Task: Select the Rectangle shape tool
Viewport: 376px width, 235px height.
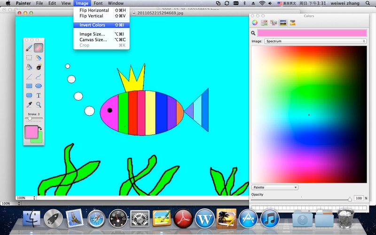Action: coord(29,86)
